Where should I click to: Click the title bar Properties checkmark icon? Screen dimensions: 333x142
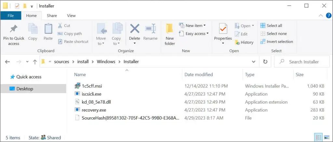click(17, 6)
